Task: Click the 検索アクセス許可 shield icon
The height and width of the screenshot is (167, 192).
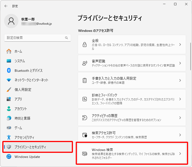Action: [84, 135]
